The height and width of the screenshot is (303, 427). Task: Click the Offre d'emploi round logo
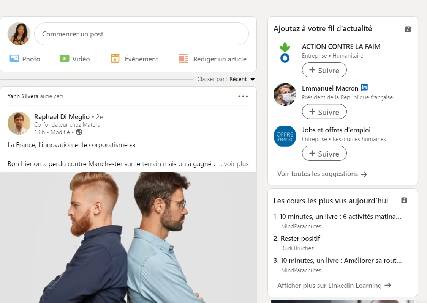285,136
